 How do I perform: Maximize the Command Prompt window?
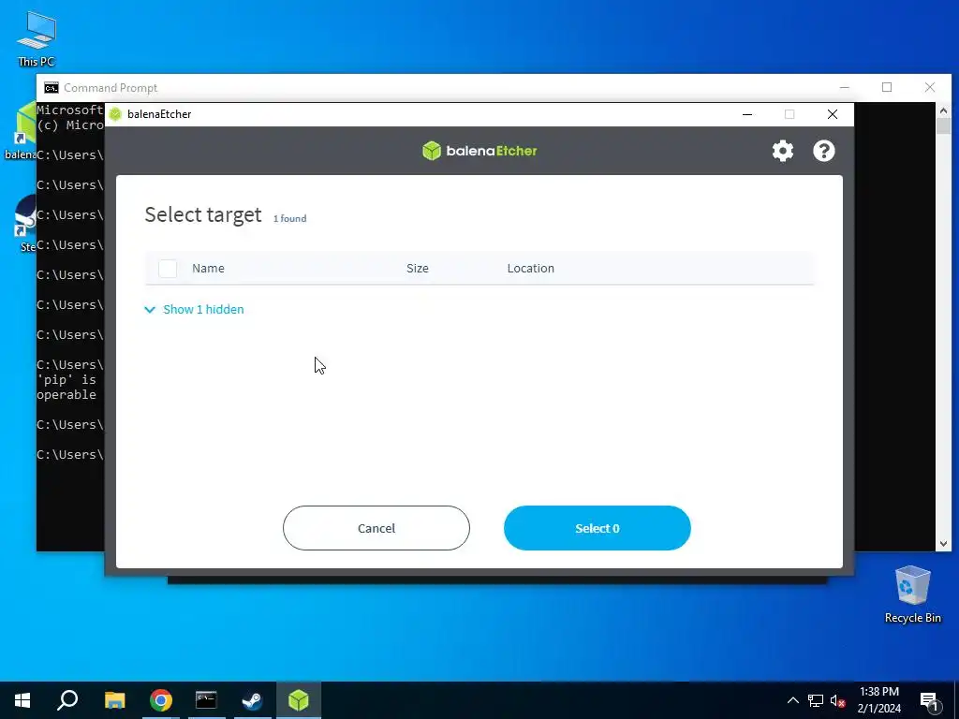887,87
